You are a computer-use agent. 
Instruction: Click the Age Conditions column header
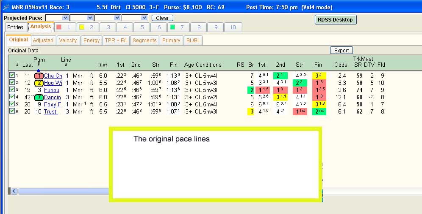[x=203, y=65]
